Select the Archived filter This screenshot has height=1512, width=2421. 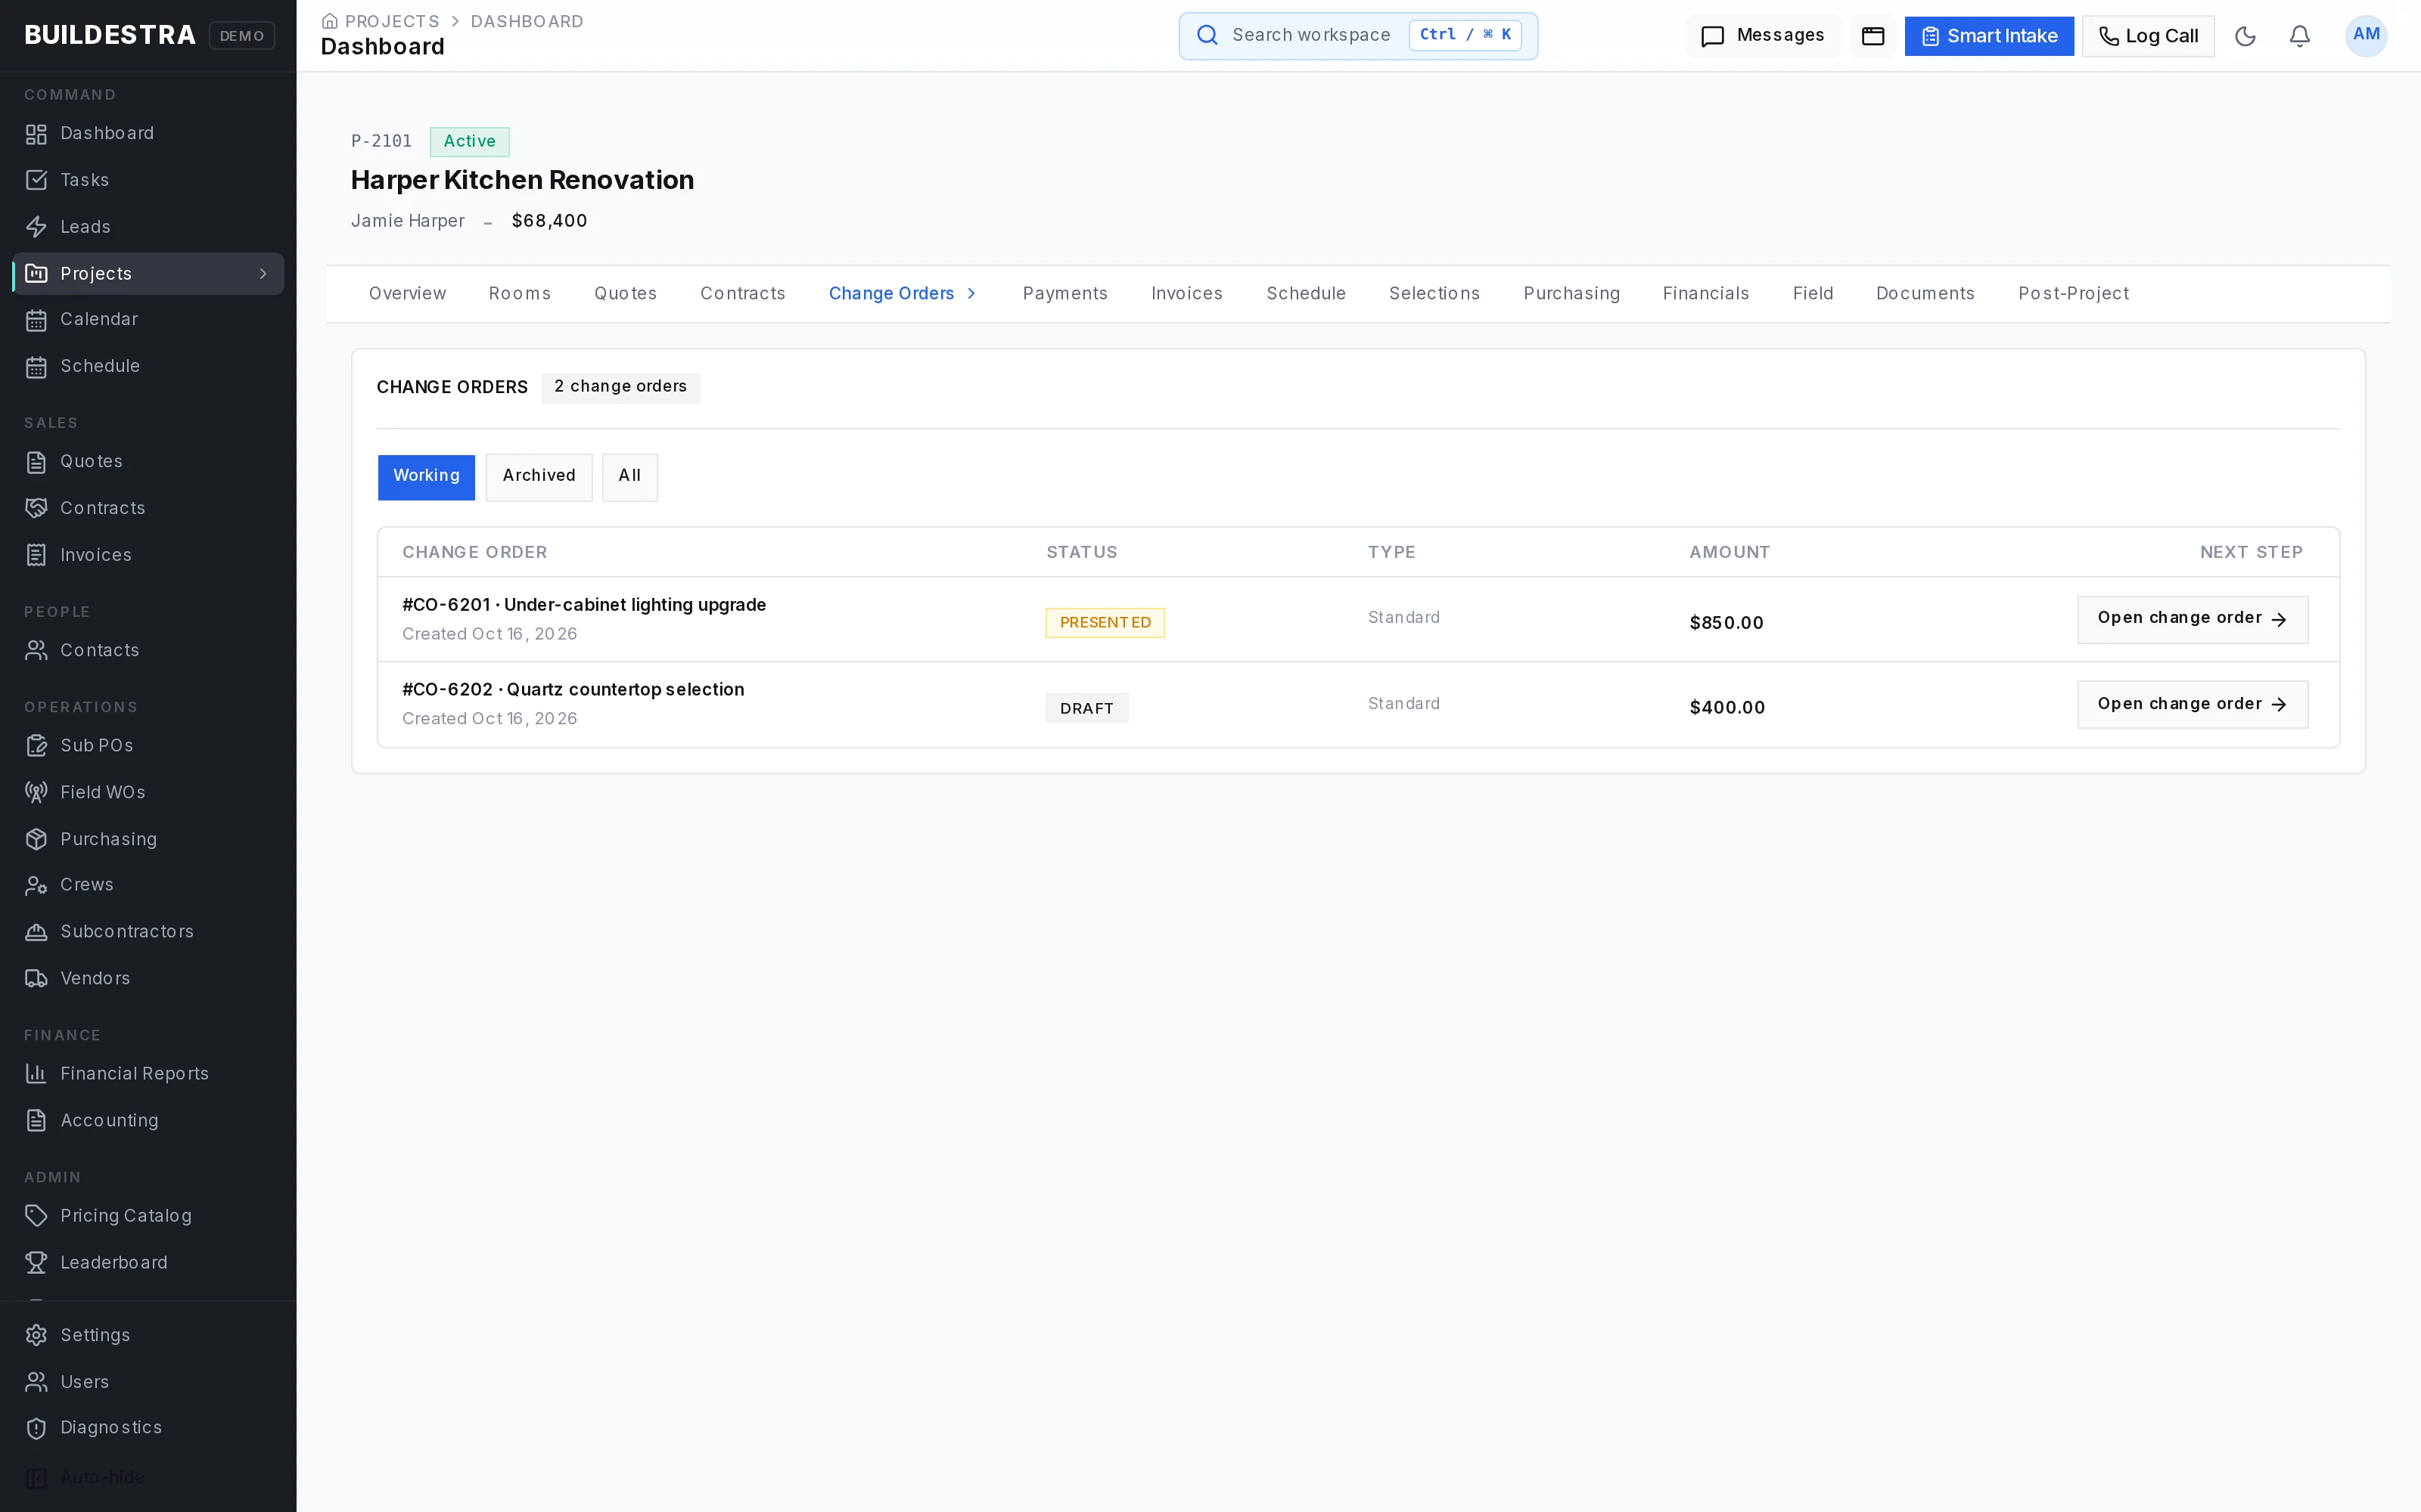pyautogui.click(x=539, y=477)
